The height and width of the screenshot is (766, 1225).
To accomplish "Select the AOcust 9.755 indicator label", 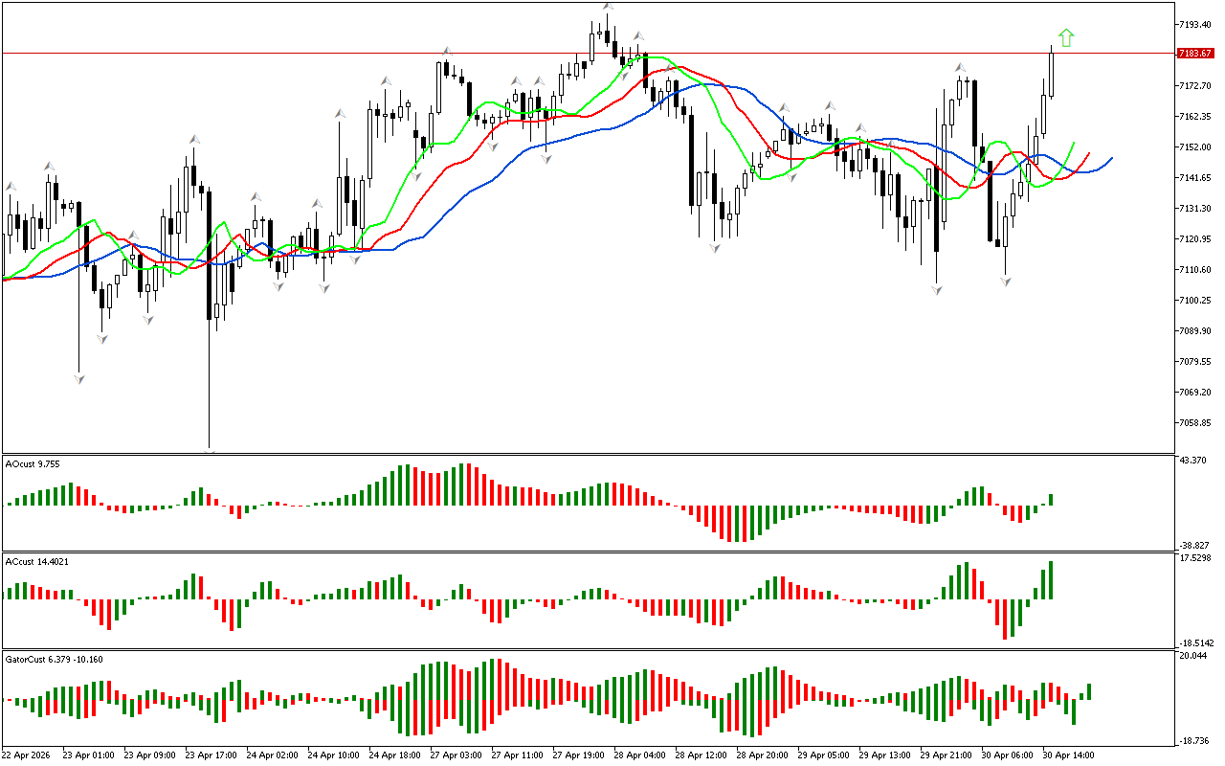I will pyautogui.click(x=32, y=464).
